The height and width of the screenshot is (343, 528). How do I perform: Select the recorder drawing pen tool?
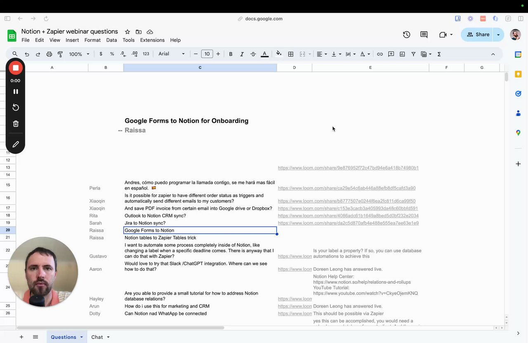click(x=16, y=144)
